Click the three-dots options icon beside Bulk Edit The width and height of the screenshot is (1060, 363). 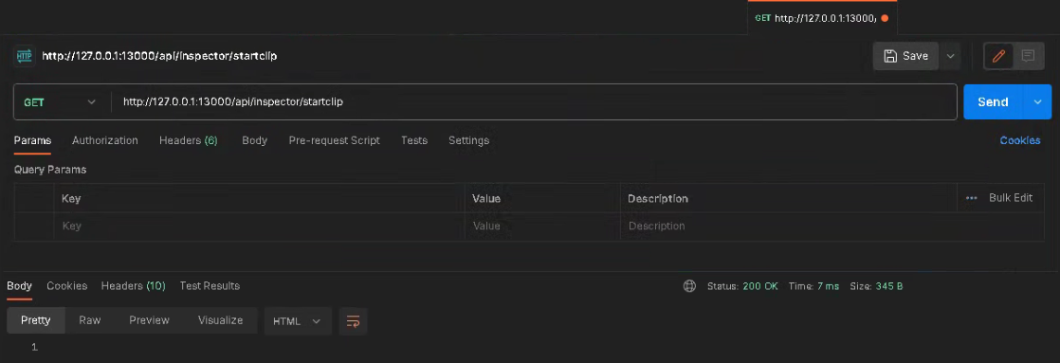[972, 198]
